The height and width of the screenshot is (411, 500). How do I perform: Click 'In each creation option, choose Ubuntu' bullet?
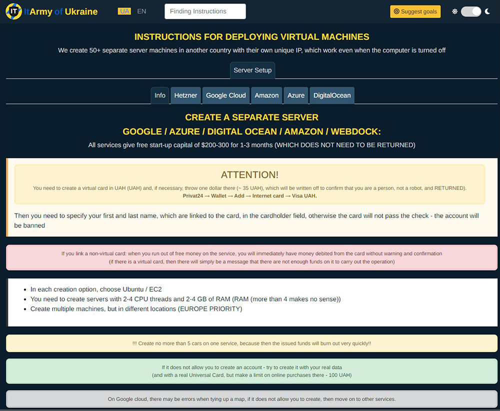(x=96, y=289)
